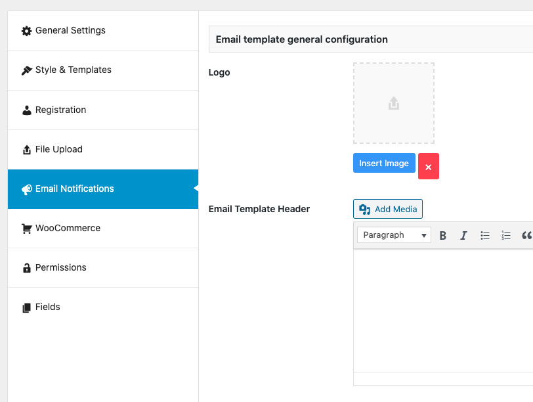
Task: Open the Permissions tab
Action: [103, 267]
